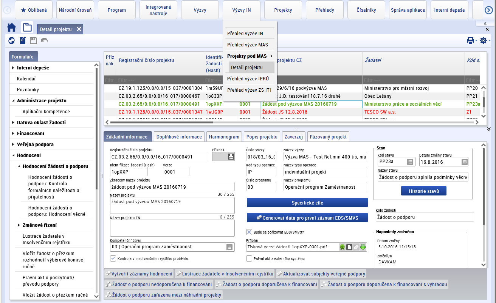496x303 pixels.
Task: Expand Financování tree node
Action: [13, 134]
